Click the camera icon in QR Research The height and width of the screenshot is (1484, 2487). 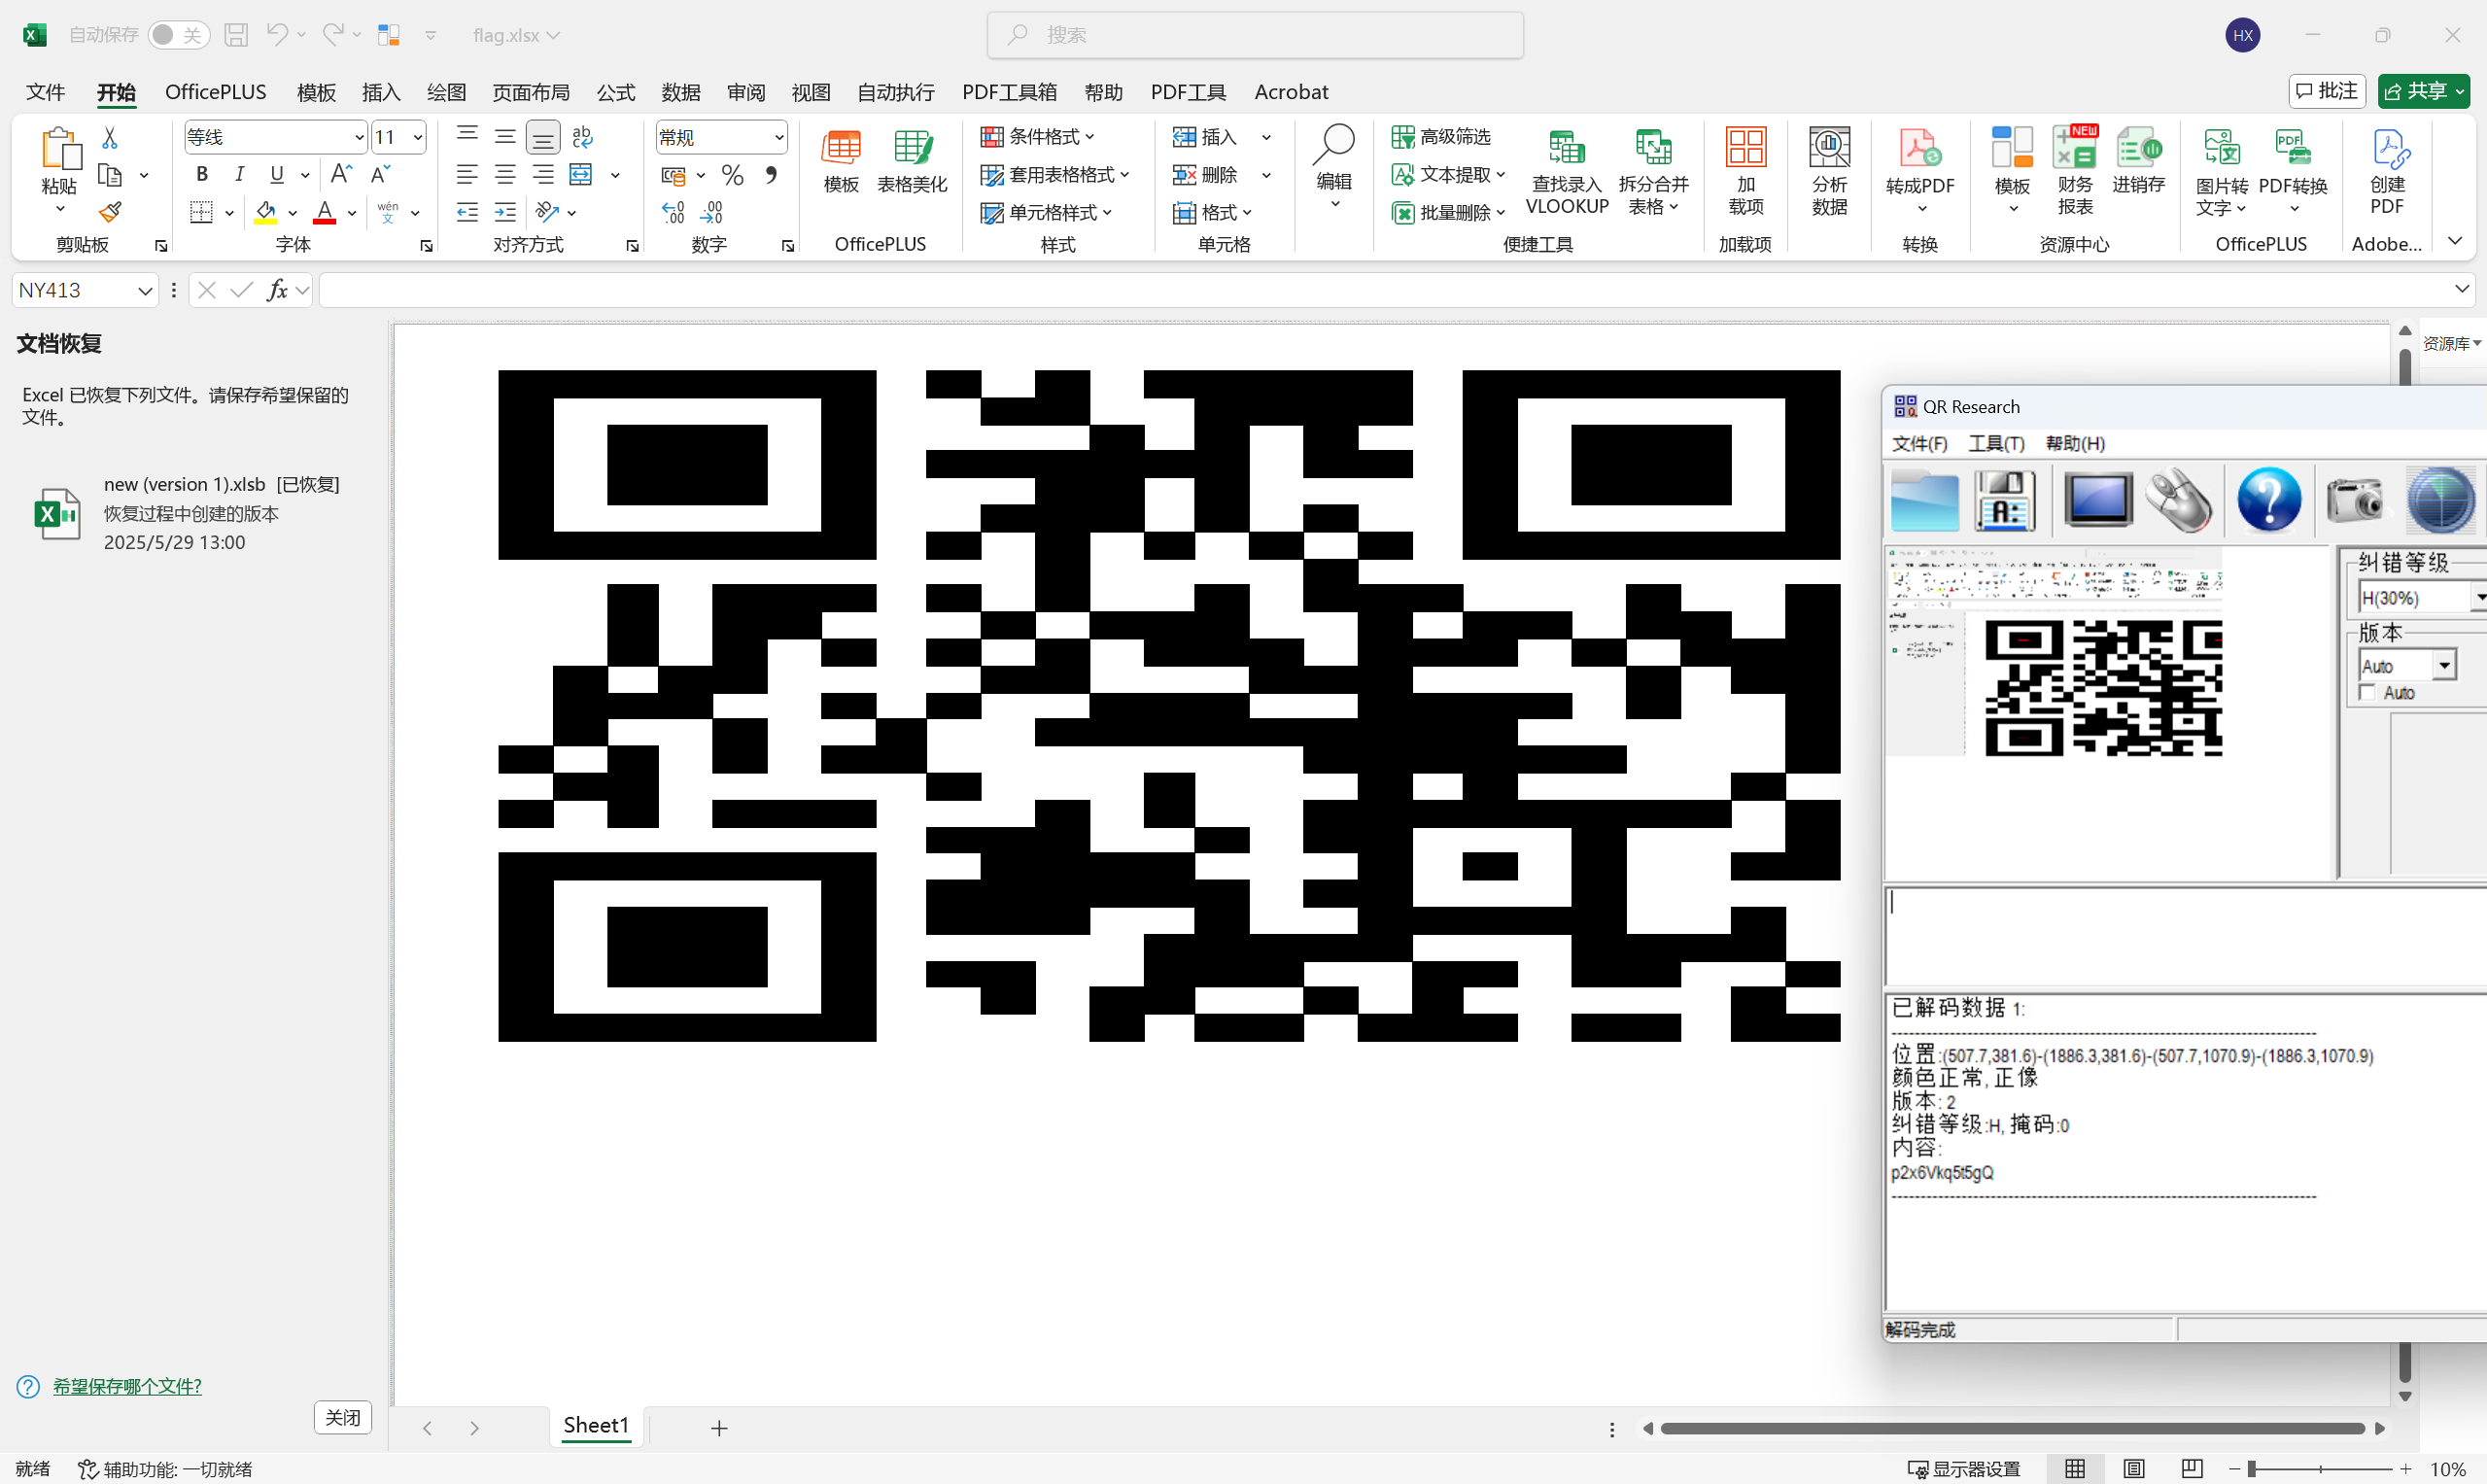tap(2354, 500)
